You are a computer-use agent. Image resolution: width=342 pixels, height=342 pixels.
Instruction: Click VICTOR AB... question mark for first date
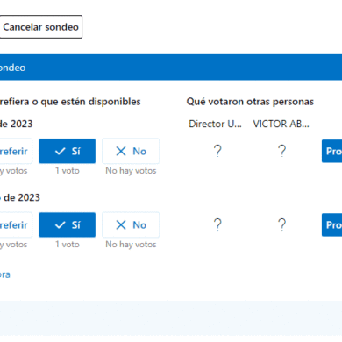click(281, 151)
